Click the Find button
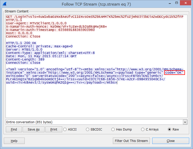 (x=14, y=129)
